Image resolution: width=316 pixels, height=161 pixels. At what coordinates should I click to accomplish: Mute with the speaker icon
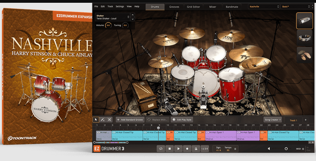pos(269,149)
